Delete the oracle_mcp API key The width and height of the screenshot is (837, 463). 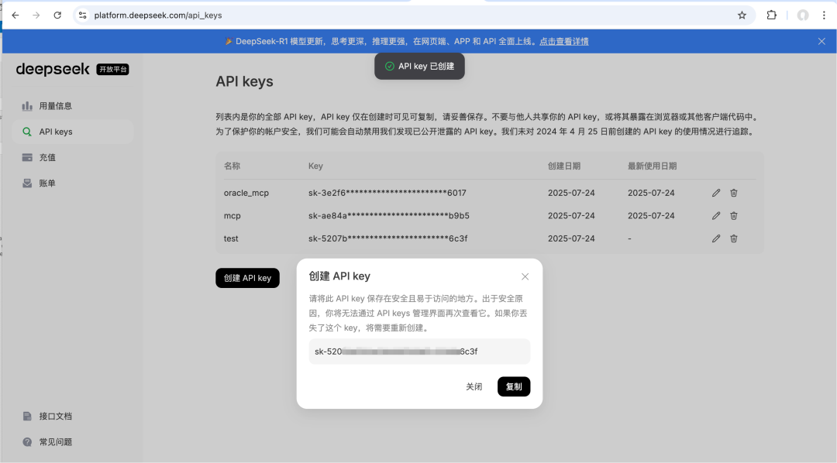pos(734,193)
